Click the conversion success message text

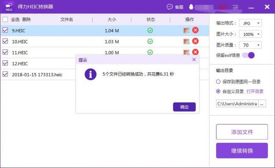[138, 74]
